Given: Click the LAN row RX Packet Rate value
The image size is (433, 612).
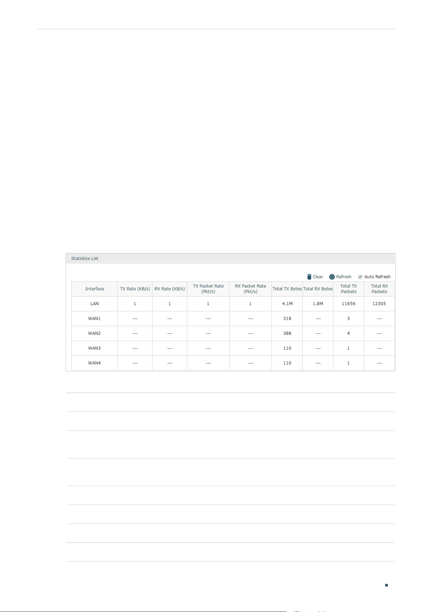Looking at the screenshot, I should coord(251,304).
